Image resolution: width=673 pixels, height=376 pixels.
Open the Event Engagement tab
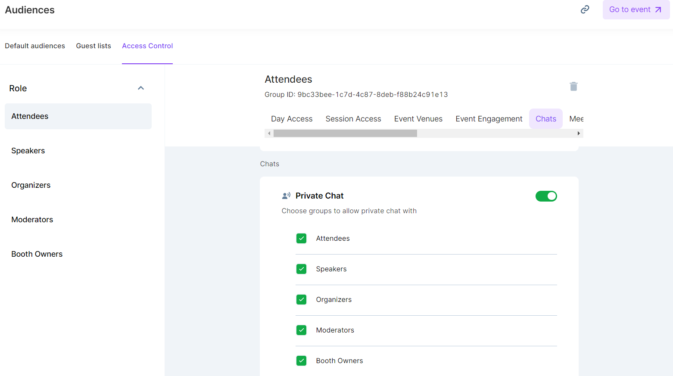click(489, 119)
